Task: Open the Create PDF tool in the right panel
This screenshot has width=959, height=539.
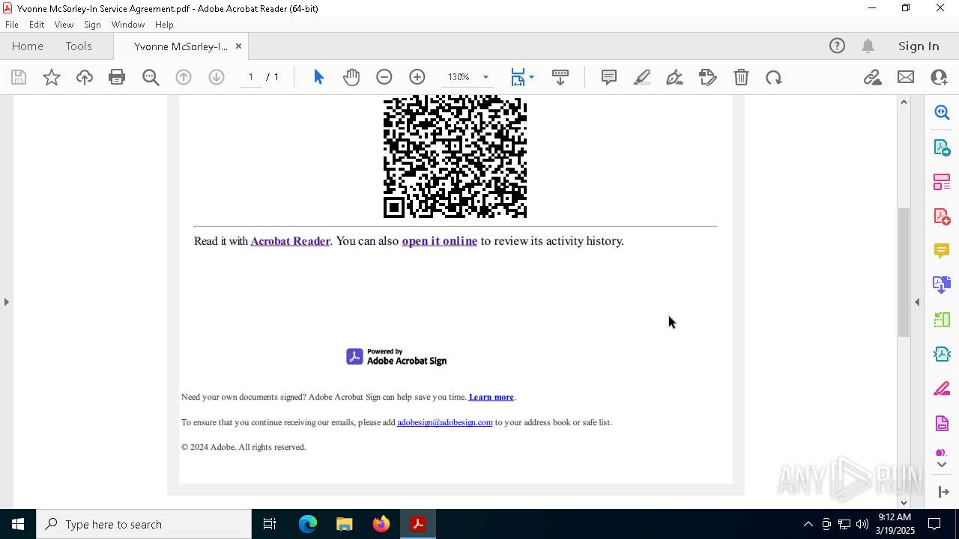Action: pos(942,216)
